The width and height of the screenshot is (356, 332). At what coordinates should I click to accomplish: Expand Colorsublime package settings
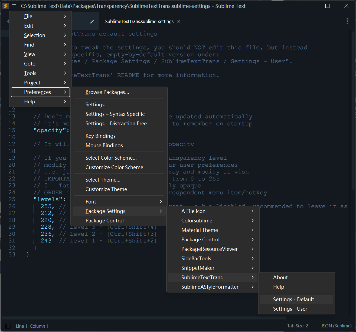[213, 221]
